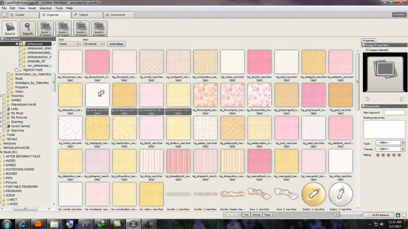The image size is (408, 229).
Task: Click the 19.50 Balance button
Action: (x=378, y=215)
